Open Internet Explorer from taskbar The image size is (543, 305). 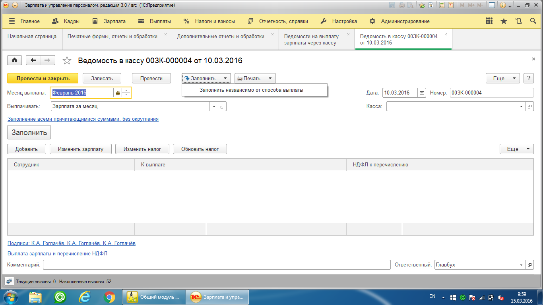pos(85,297)
